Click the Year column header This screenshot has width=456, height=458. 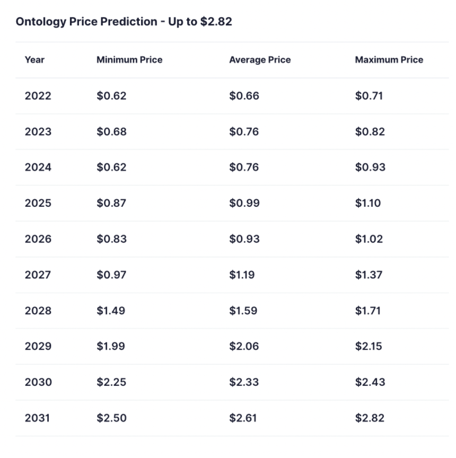(34, 60)
